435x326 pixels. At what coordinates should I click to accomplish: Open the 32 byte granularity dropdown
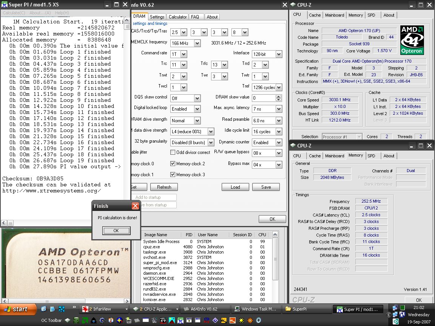[x=211, y=143]
